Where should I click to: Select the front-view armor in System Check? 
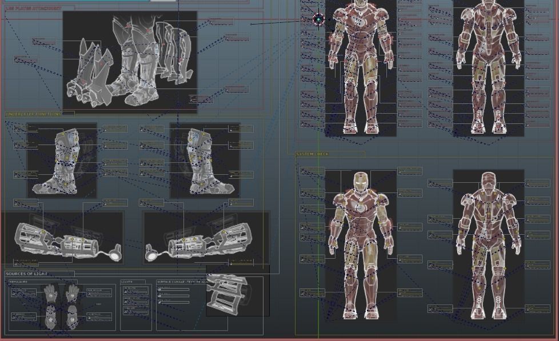click(361, 245)
